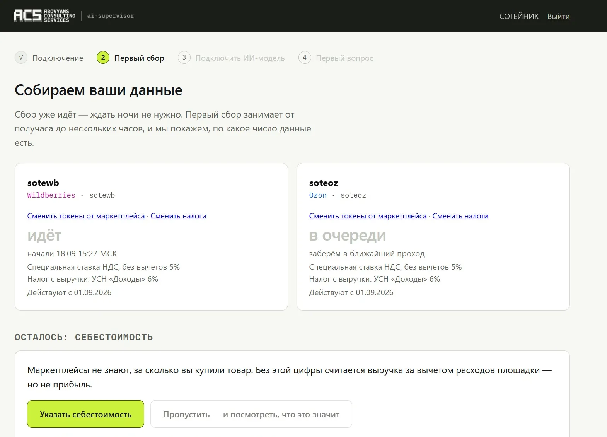Click the step 2 circle for Первый сбор

(x=103, y=58)
